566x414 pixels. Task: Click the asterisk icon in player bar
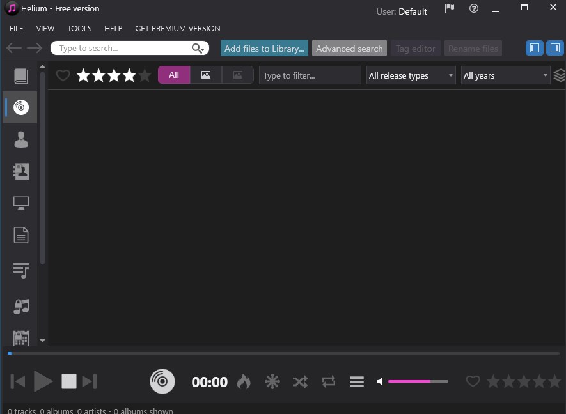point(272,382)
